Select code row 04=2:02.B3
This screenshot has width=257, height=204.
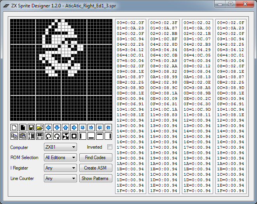tap(197, 45)
